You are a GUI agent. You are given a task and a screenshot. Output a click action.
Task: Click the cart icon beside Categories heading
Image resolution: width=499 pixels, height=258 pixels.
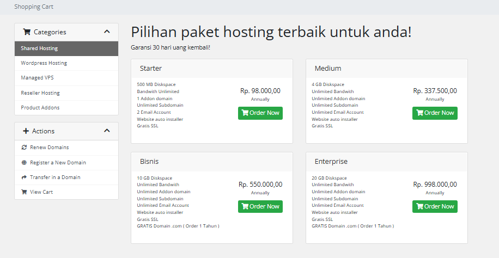pos(27,32)
